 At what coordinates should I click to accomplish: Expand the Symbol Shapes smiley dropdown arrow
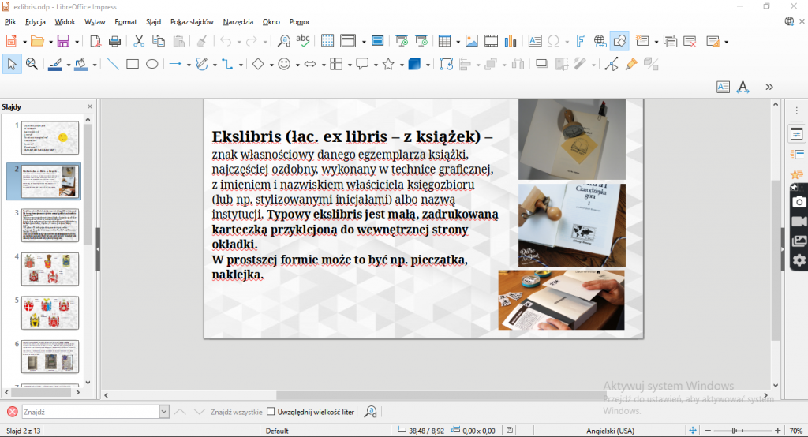(x=297, y=65)
